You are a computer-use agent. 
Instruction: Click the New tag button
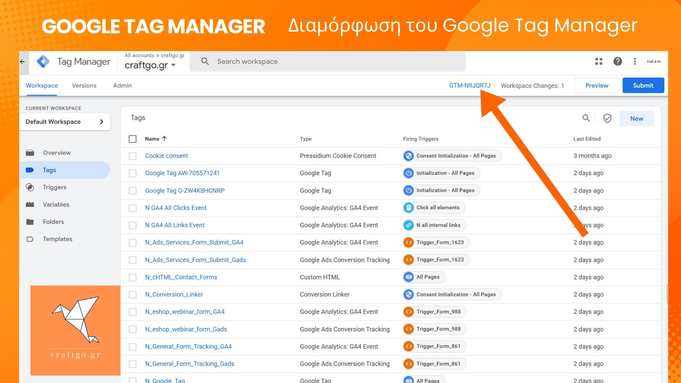(x=637, y=118)
